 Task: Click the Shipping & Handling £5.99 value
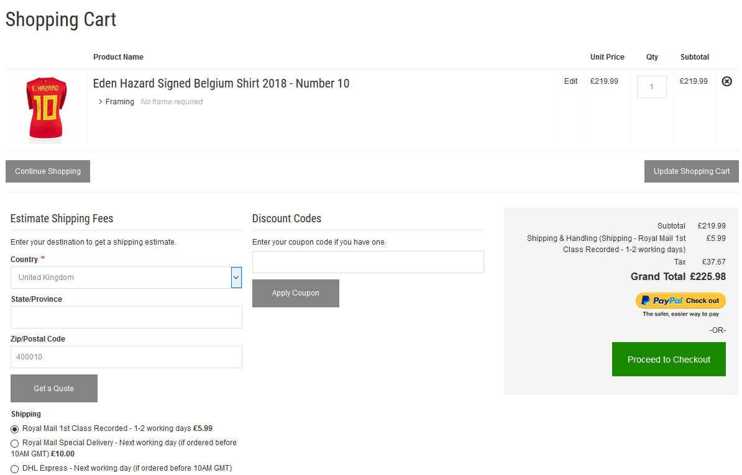pos(716,238)
